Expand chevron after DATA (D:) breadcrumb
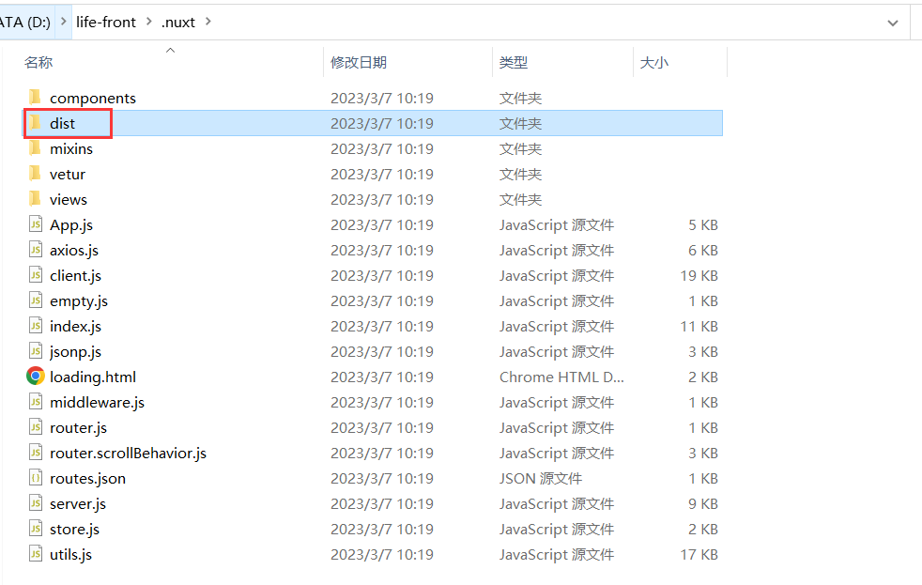This screenshot has height=585, width=922. (64, 22)
